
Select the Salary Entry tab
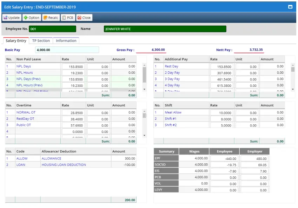point(15,40)
